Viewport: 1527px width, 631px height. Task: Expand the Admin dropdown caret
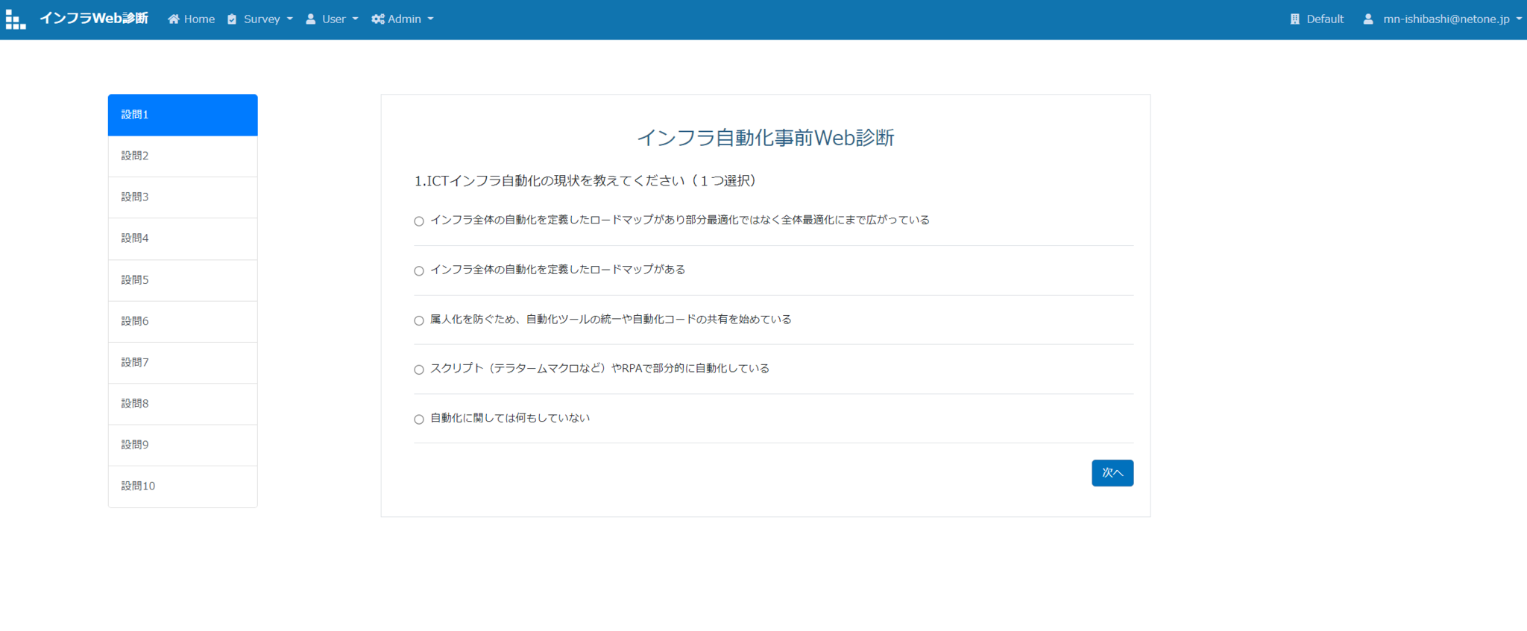[430, 19]
